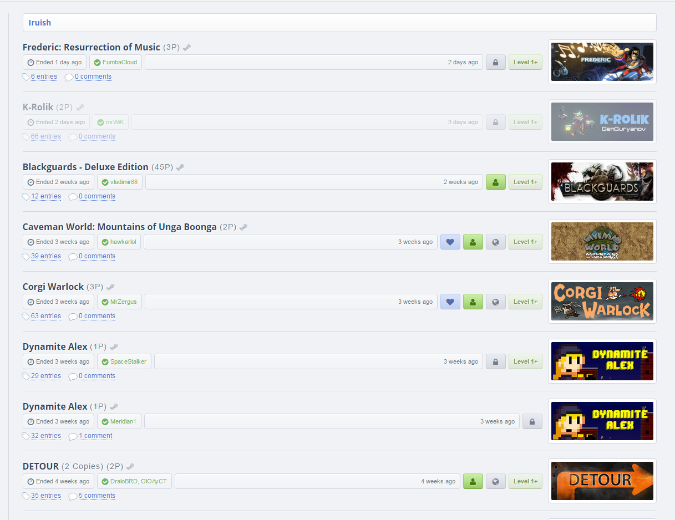
Task: Click Steam icon next to Corgi Warlock
Action: click(x=110, y=287)
